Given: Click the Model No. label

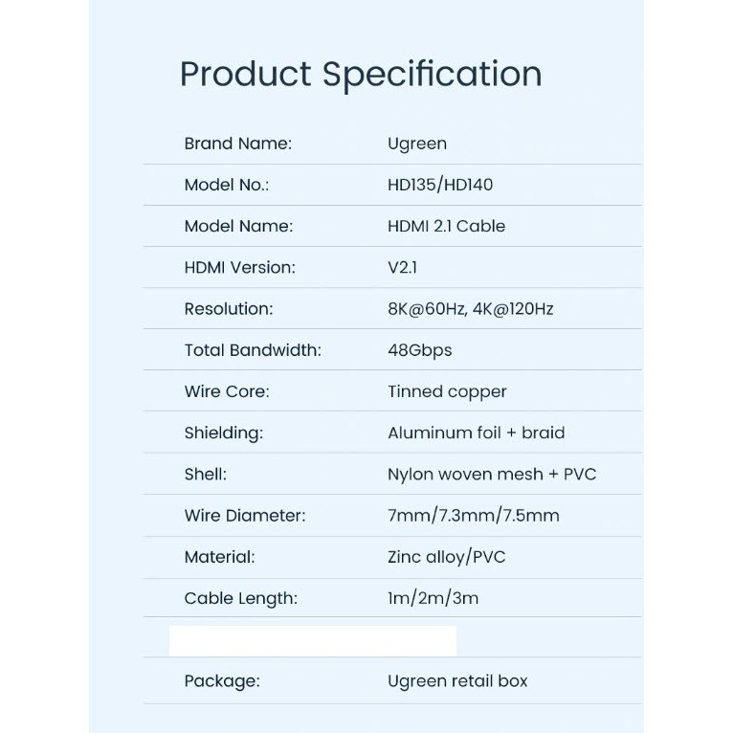Looking at the screenshot, I should click(227, 185).
